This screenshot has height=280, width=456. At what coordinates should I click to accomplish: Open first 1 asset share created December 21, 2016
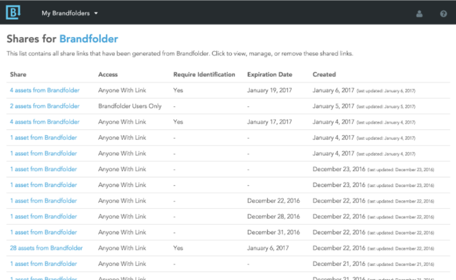(43, 264)
